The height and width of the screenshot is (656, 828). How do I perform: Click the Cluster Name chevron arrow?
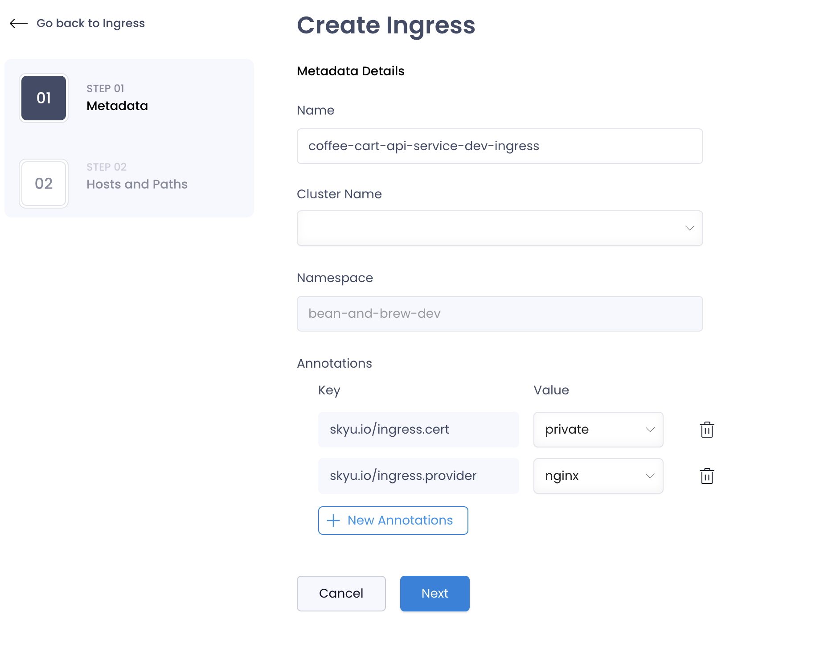click(x=689, y=228)
